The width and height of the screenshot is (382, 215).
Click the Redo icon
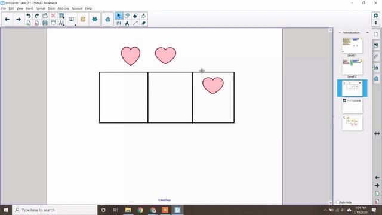[x=36, y=16]
